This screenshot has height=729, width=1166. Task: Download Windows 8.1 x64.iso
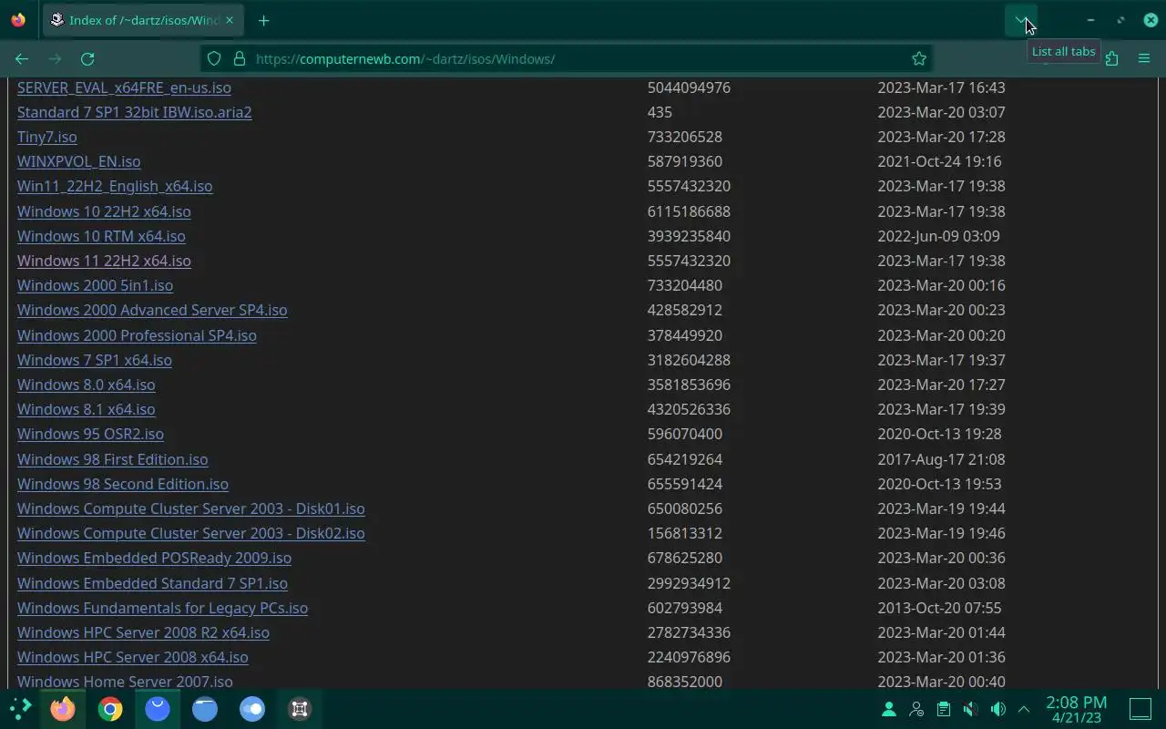(87, 409)
